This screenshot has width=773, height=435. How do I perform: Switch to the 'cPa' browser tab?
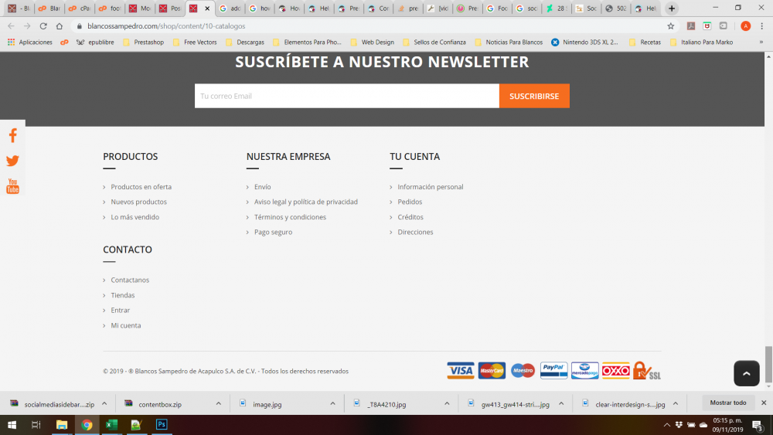tap(80, 8)
